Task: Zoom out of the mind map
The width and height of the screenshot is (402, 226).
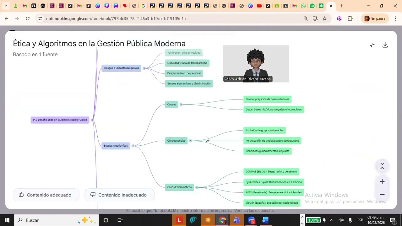Action: 382,195
